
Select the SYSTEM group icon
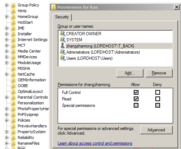pos(63,40)
